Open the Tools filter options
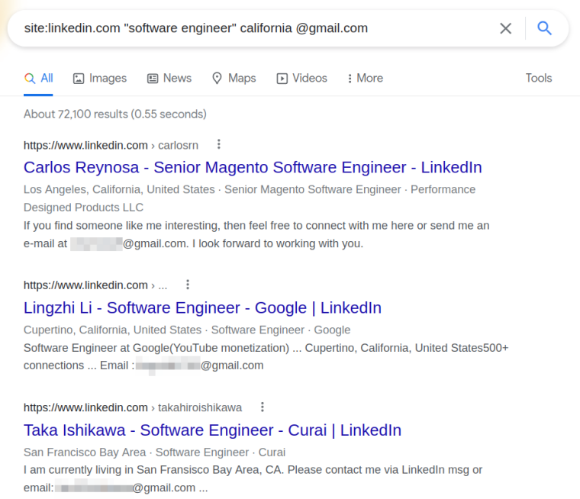Viewport: 580px width, 499px height. click(x=539, y=78)
